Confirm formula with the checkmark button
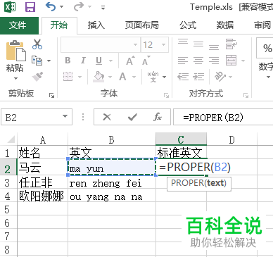The width and height of the screenshot is (273, 257). coord(132,117)
